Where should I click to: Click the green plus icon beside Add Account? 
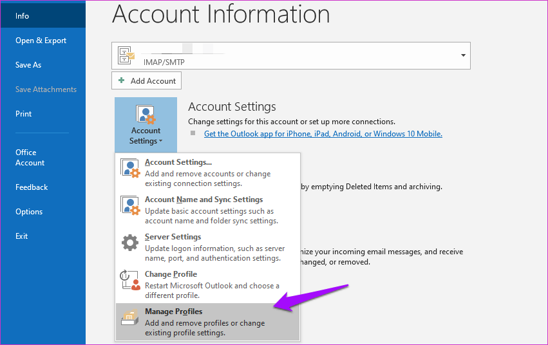tap(122, 81)
